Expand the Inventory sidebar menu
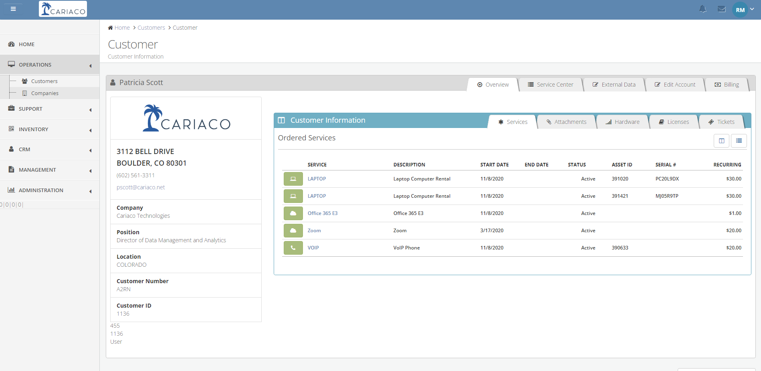Image resolution: width=761 pixels, height=371 pixels. point(50,129)
